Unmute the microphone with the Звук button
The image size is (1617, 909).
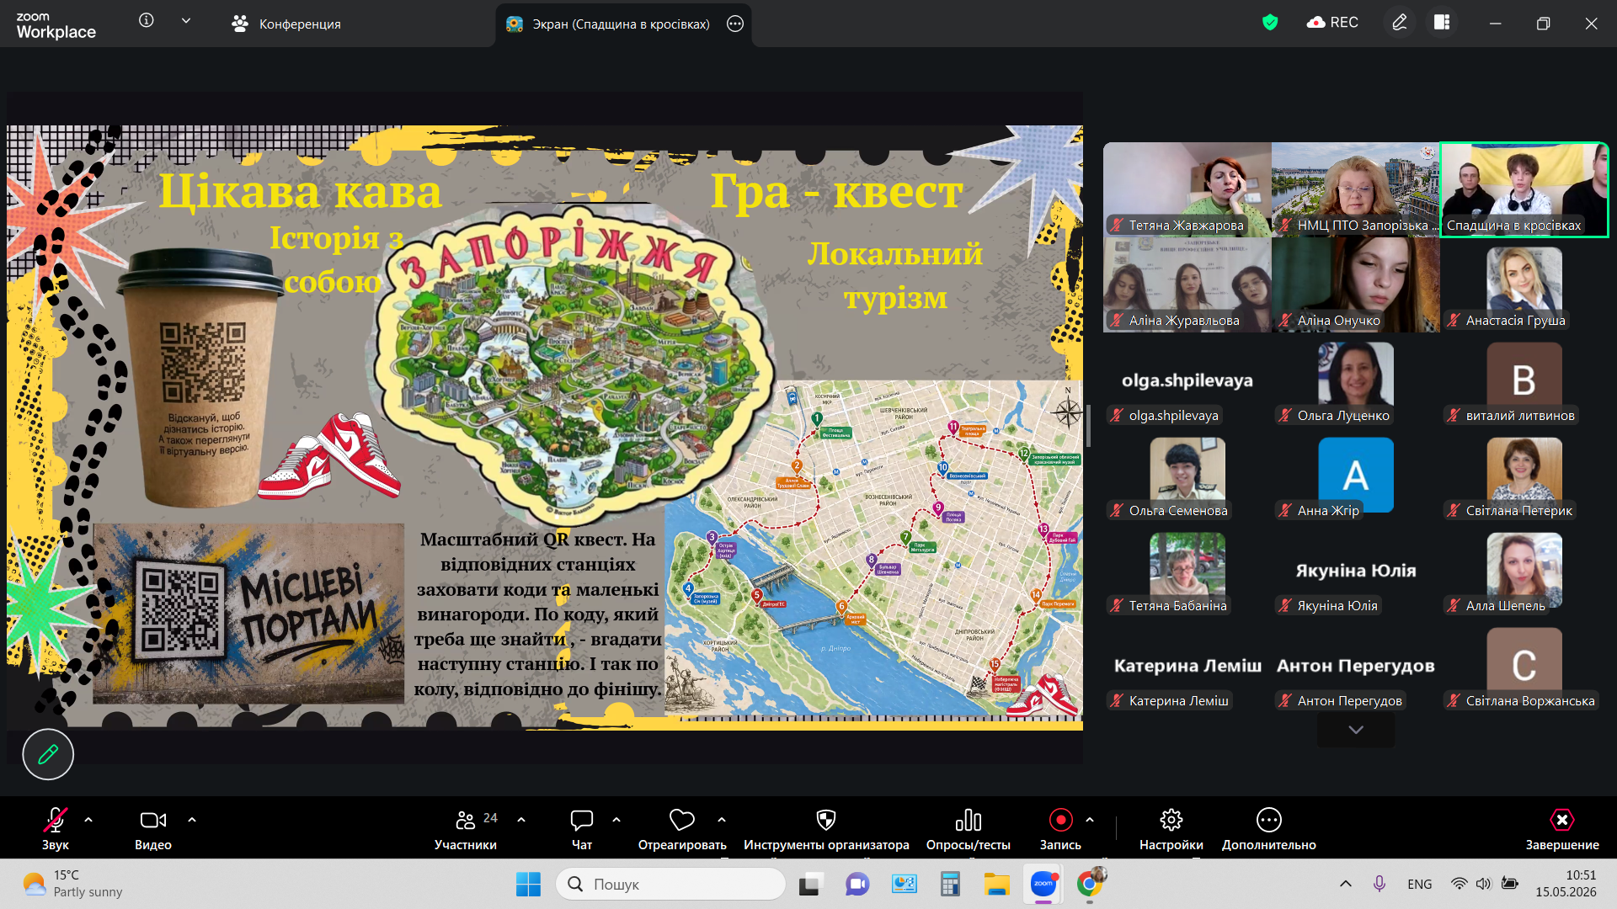coord(56,829)
